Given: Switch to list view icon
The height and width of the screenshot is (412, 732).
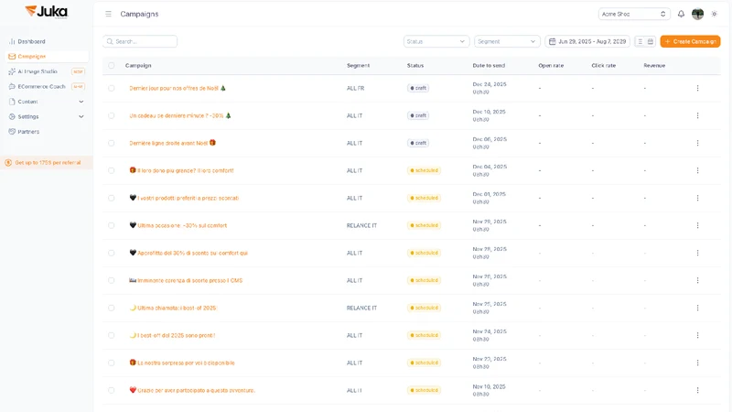Looking at the screenshot, I should [x=640, y=41].
